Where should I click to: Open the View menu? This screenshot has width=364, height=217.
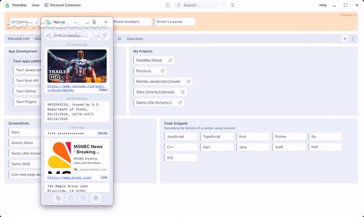[35, 5]
